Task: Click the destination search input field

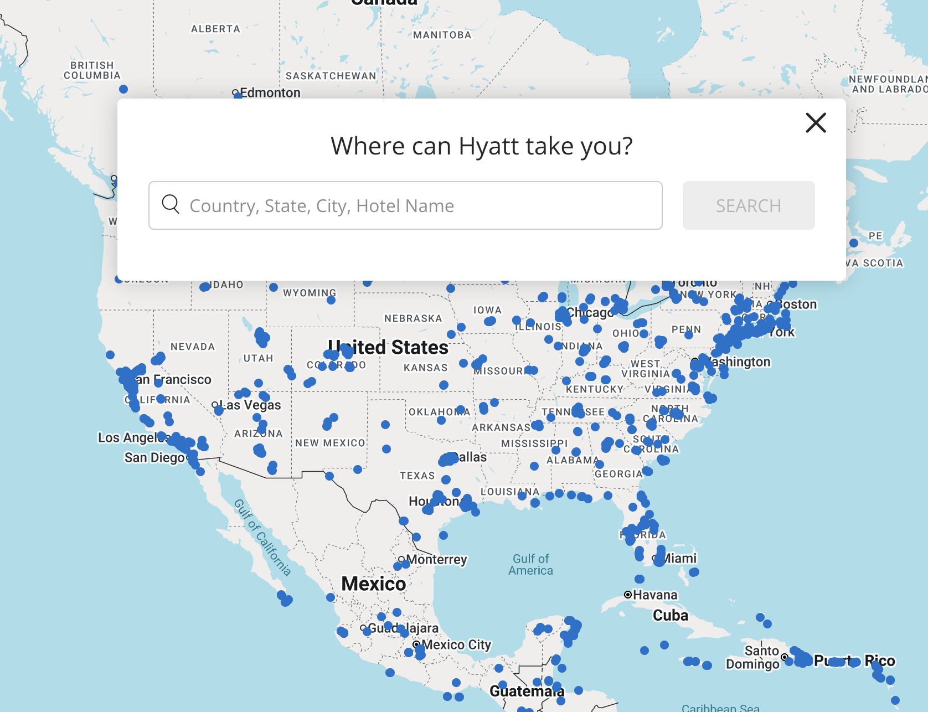Action: 405,205
